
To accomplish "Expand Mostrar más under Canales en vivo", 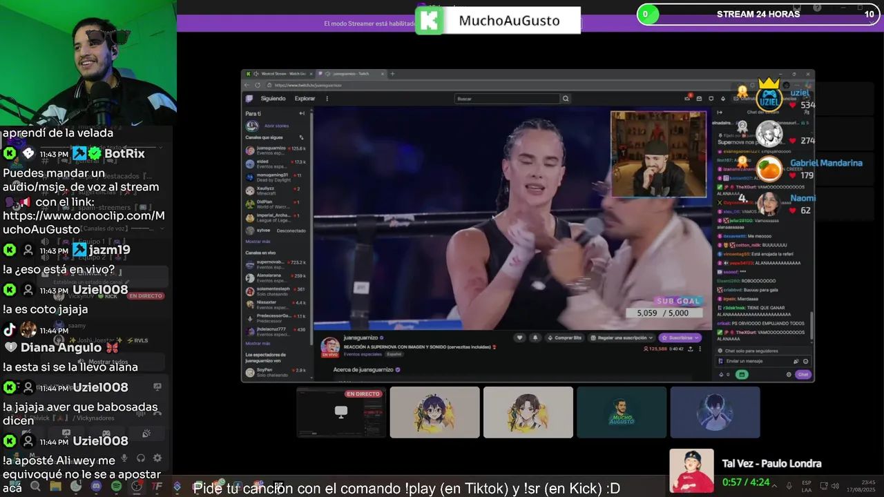I will [x=258, y=343].
